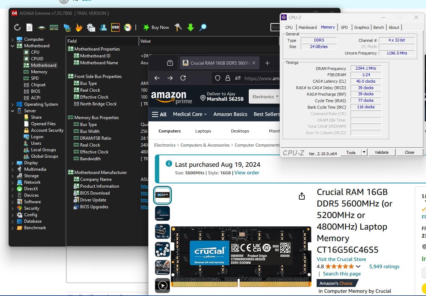The height and width of the screenshot is (296, 426).
Task: Open the tab list icon in browser
Action: pyautogui.click(x=170, y=63)
